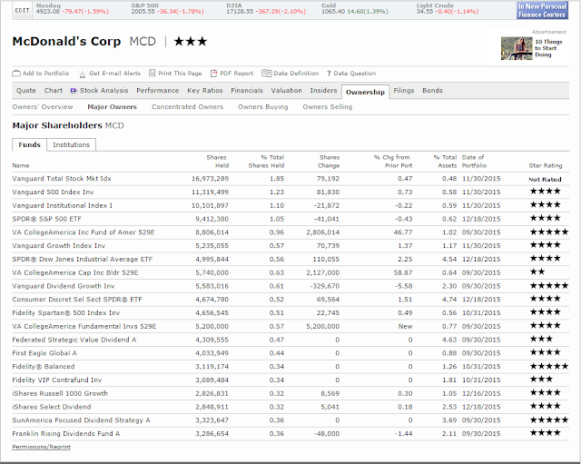
Task: Go to Owners' Overview sub-tab
Action: (43, 107)
